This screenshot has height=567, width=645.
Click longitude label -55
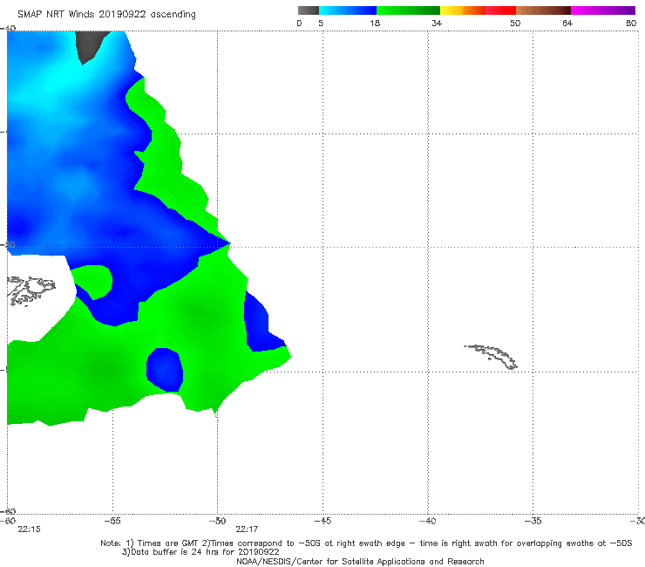point(112,521)
